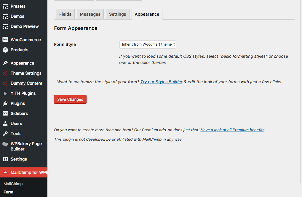This screenshot has height=197, width=302.
Task: Open Products menu item
Action: [24, 50]
